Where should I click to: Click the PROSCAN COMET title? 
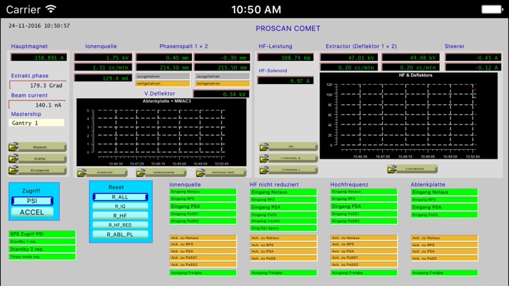point(288,28)
